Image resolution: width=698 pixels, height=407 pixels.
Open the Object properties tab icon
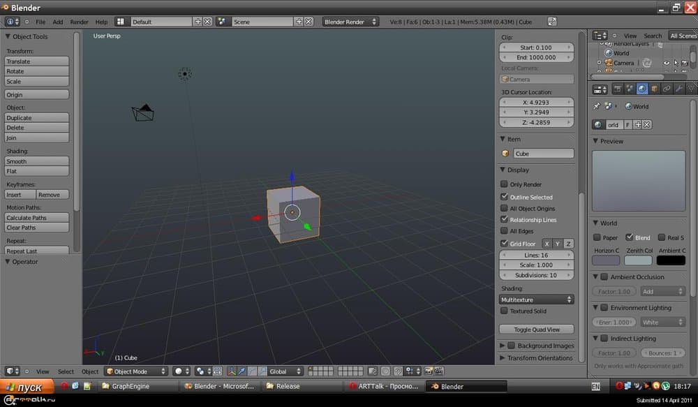tap(654, 89)
